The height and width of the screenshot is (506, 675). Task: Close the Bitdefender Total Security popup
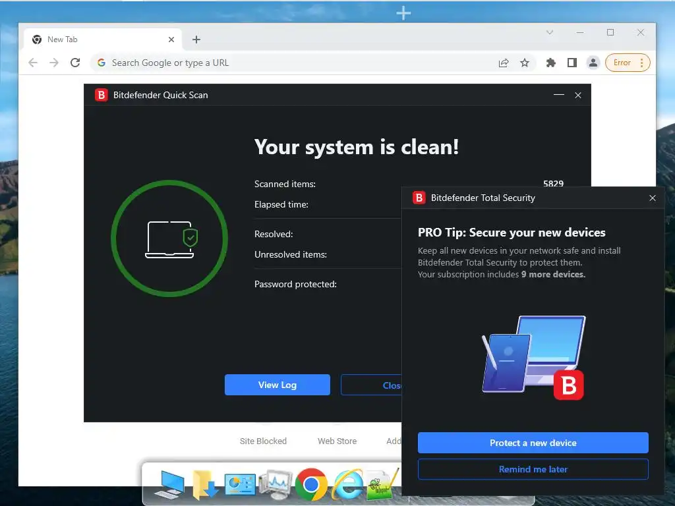tap(653, 198)
